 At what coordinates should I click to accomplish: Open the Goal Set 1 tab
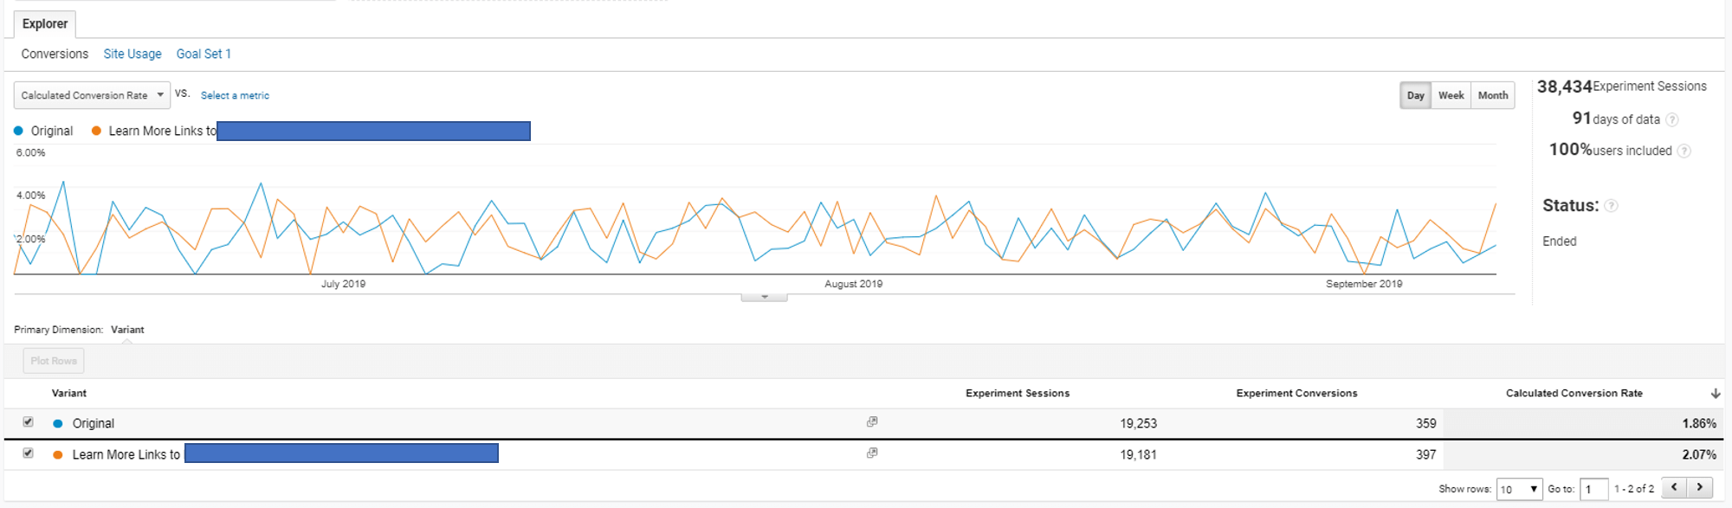pos(204,54)
